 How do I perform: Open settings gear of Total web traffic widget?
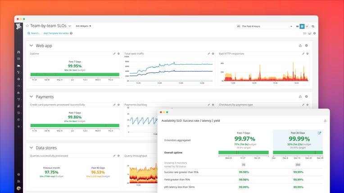tap(213, 53)
